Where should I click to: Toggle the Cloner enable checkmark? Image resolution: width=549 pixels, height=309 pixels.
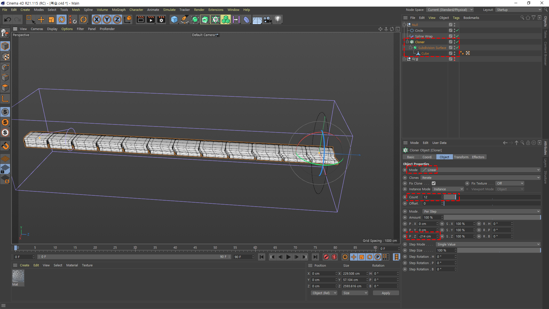pos(457,42)
